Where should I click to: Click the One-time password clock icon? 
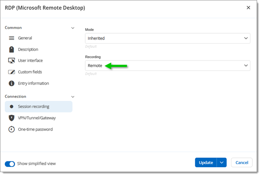pyautogui.click(x=11, y=129)
